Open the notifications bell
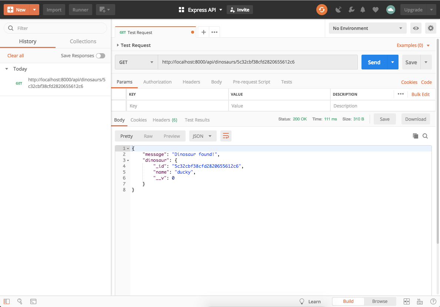 click(363, 10)
